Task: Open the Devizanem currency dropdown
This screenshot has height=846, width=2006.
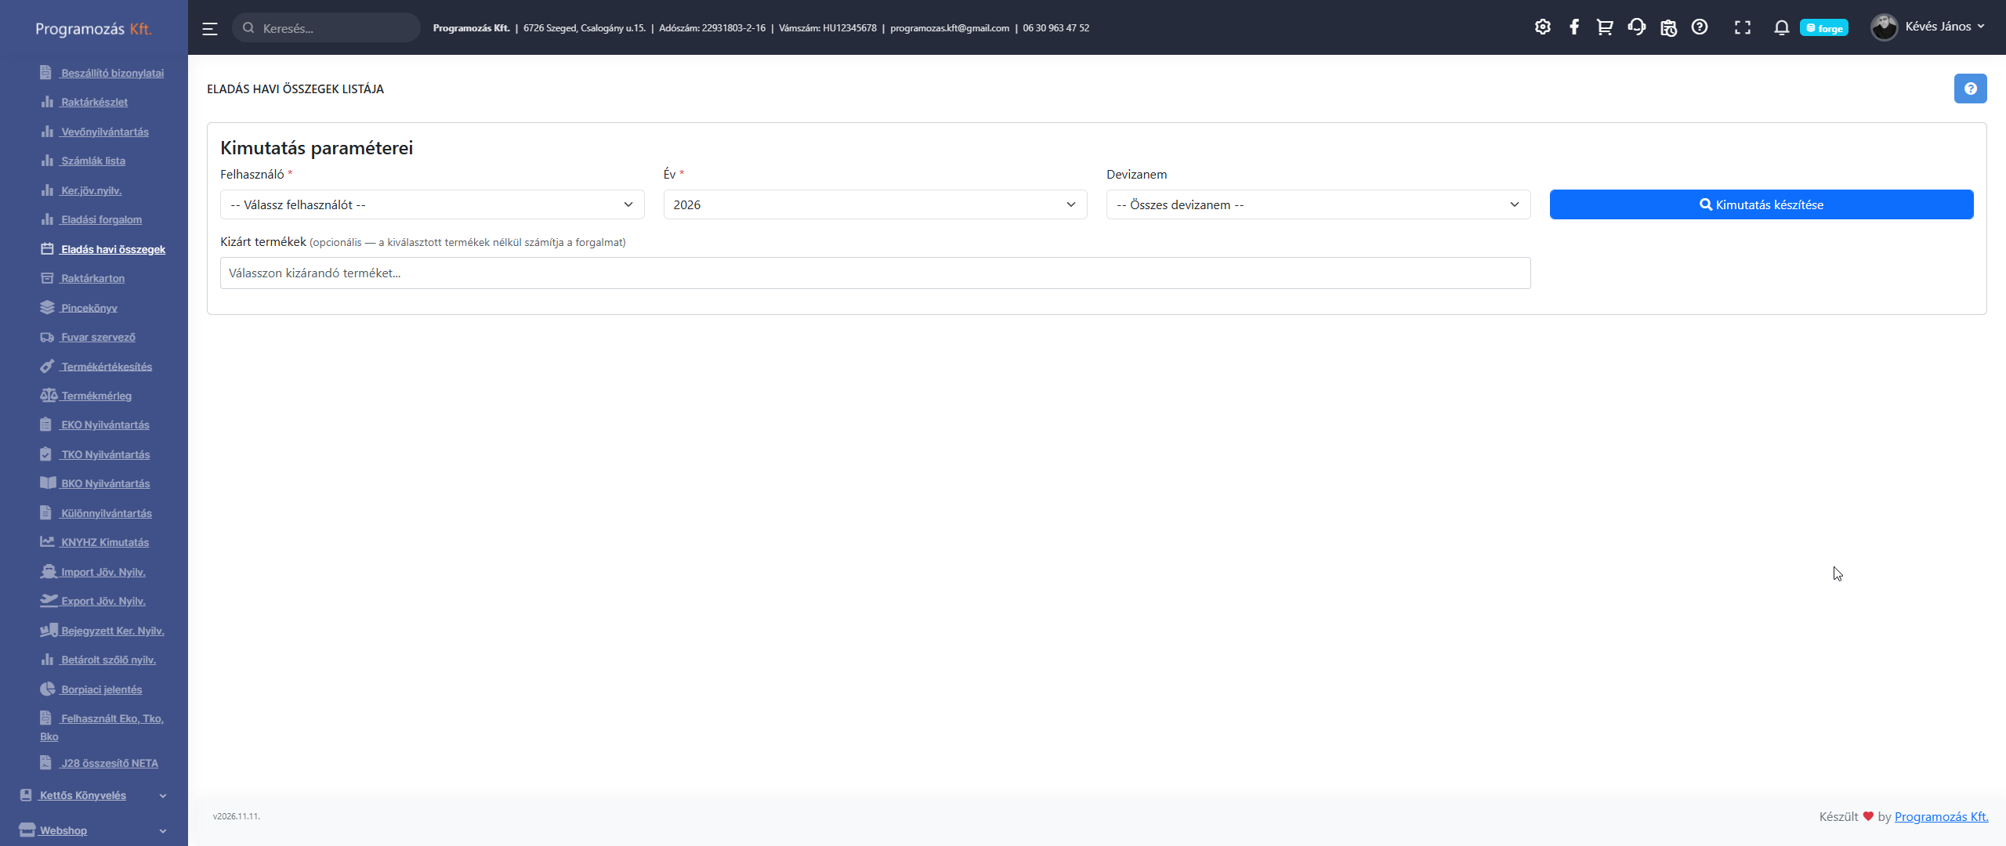Action: pos(1317,204)
